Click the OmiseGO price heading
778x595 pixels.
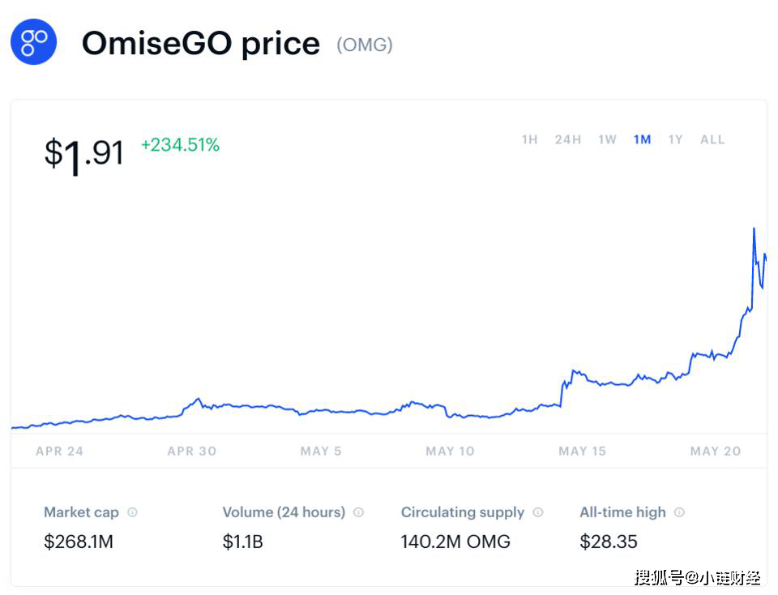pos(201,43)
